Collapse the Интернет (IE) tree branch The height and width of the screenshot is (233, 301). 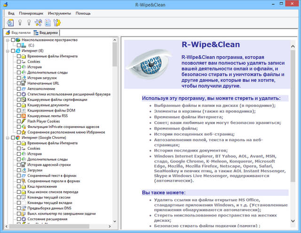pyautogui.click(x=7, y=51)
